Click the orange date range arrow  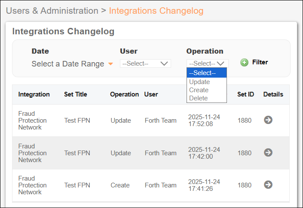click(110, 64)
